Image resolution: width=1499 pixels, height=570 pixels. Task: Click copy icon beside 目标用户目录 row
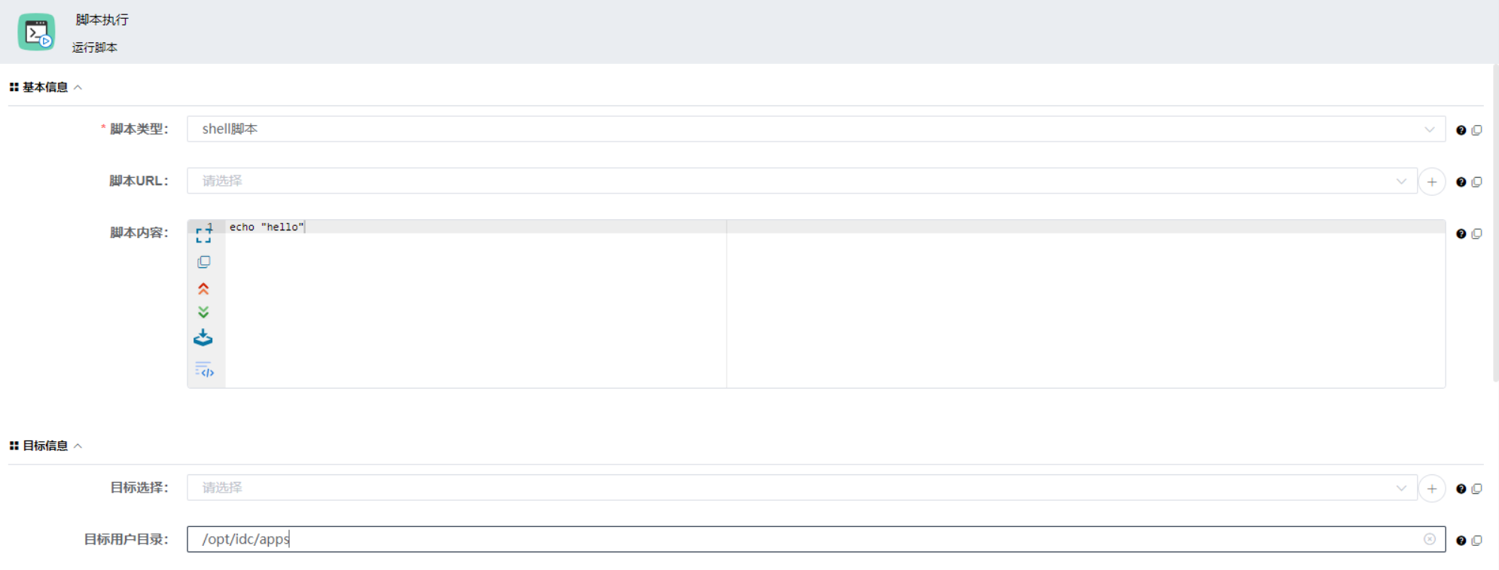click(x=1477, y=541)
